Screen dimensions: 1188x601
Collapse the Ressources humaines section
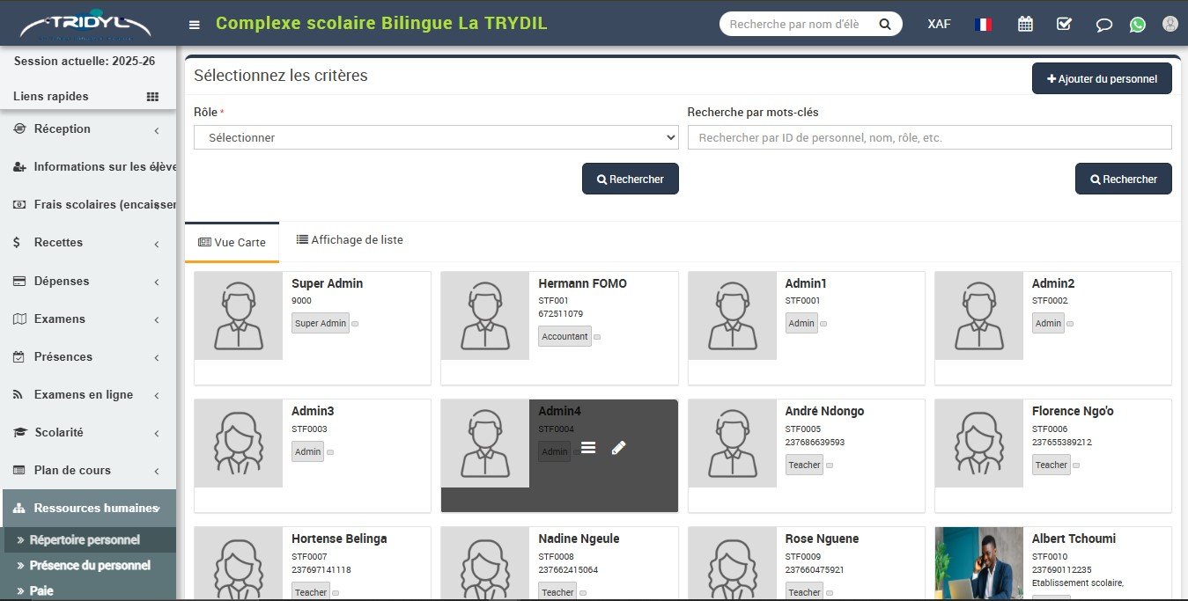[88, 508]
